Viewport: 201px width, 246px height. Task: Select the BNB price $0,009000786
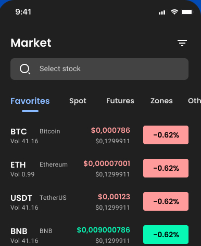[x=104, y=230]
